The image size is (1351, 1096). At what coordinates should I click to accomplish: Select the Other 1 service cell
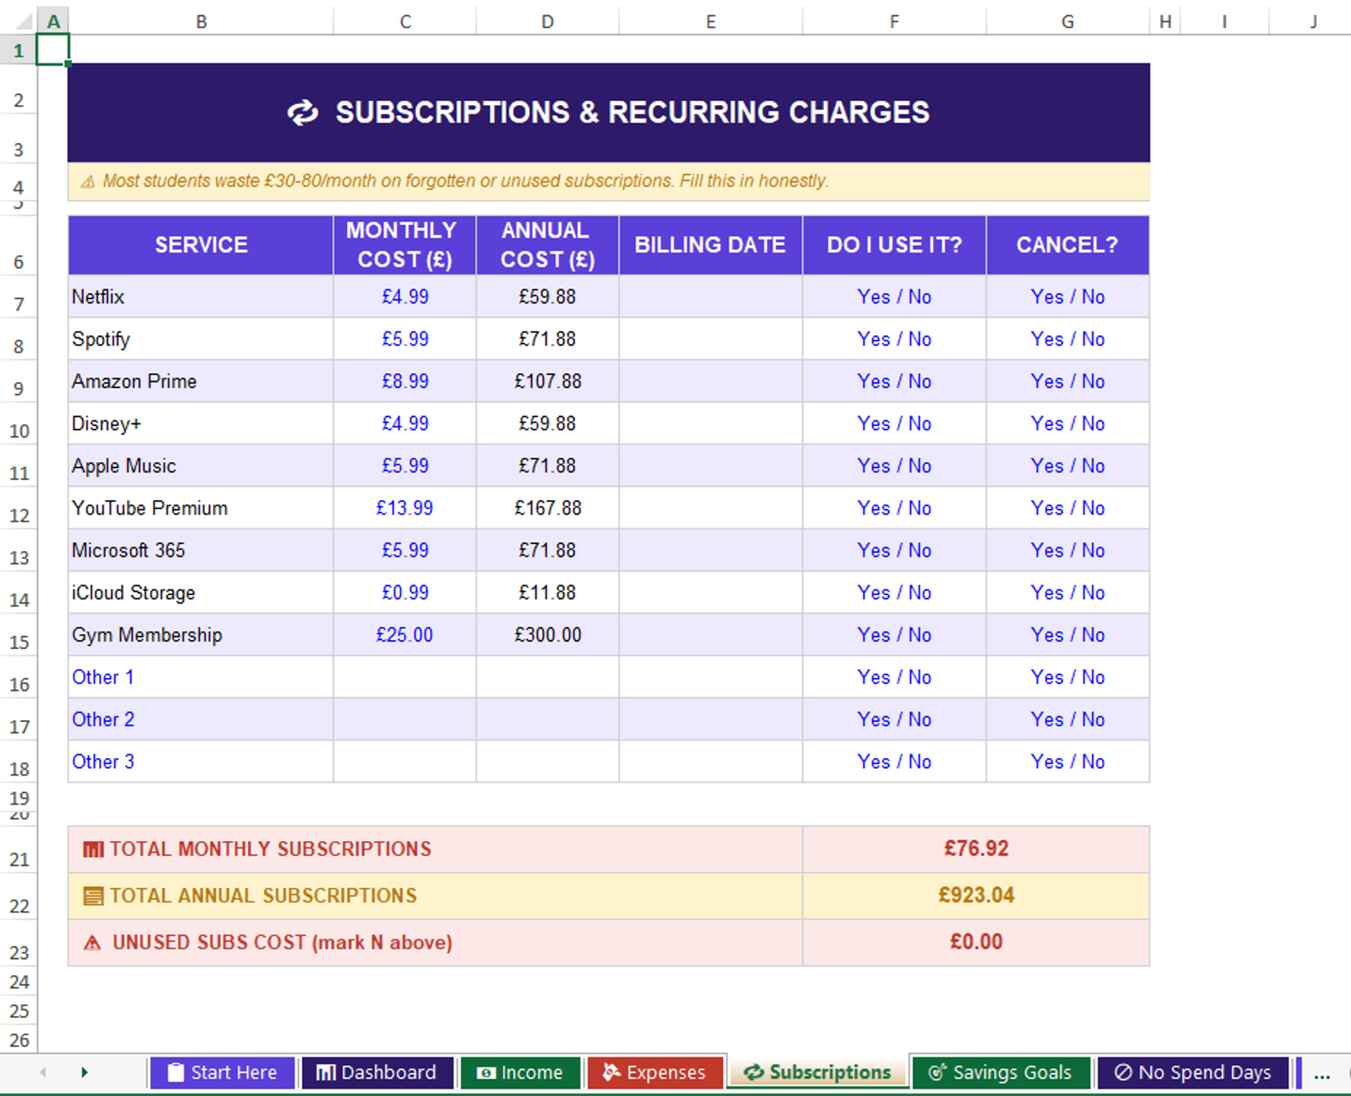tap(201, 677)
